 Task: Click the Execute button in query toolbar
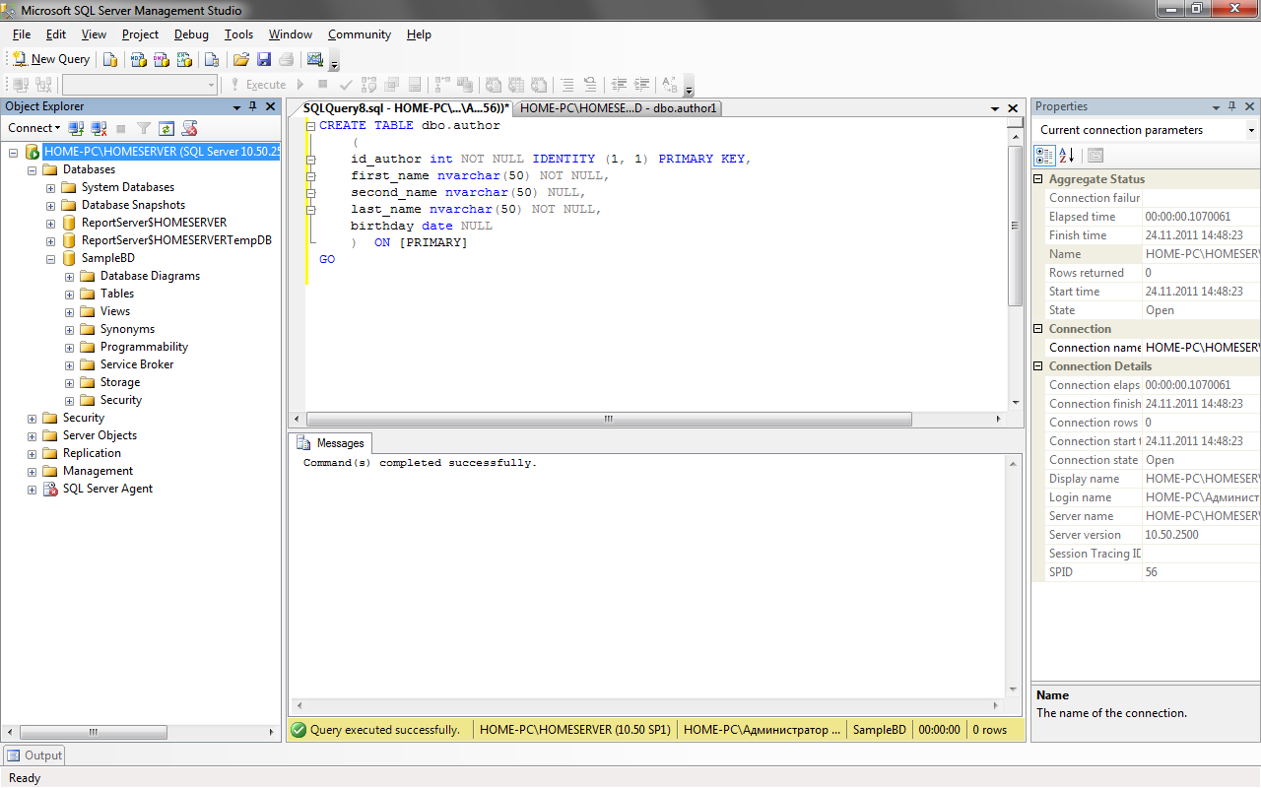(x=258, y=85)
